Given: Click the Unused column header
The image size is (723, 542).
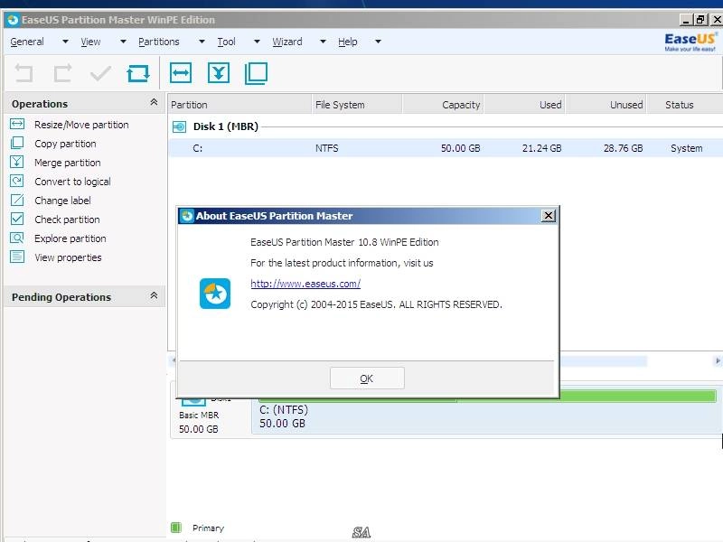Looking at the screenshot, I should [606, 105].
